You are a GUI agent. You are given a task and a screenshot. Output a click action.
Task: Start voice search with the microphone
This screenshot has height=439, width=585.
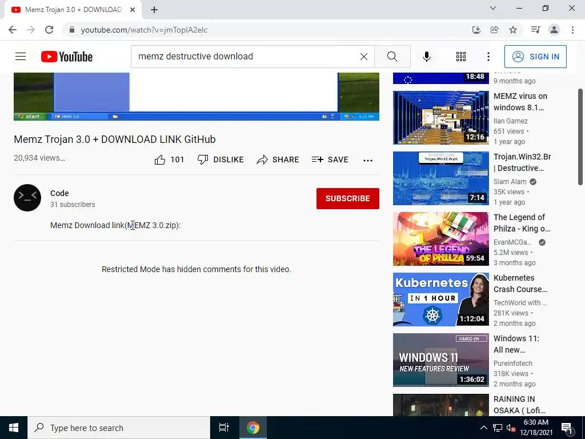coord(427,57)
